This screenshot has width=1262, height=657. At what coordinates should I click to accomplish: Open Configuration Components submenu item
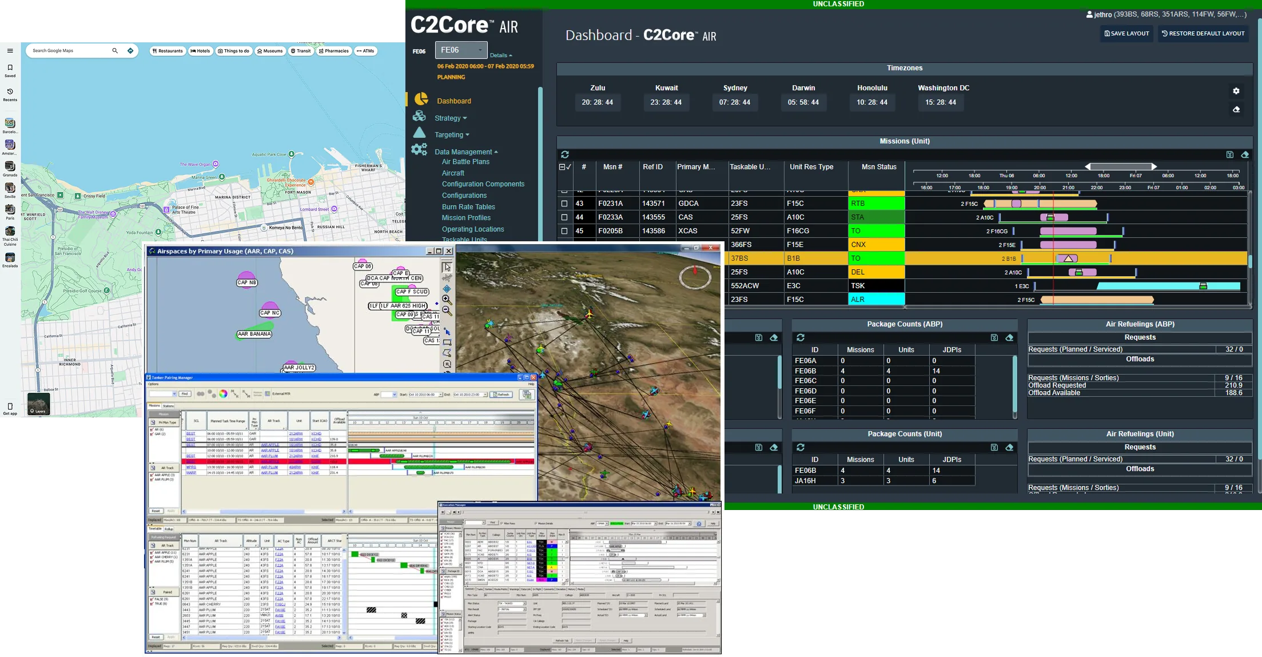(x=483, y=184)
